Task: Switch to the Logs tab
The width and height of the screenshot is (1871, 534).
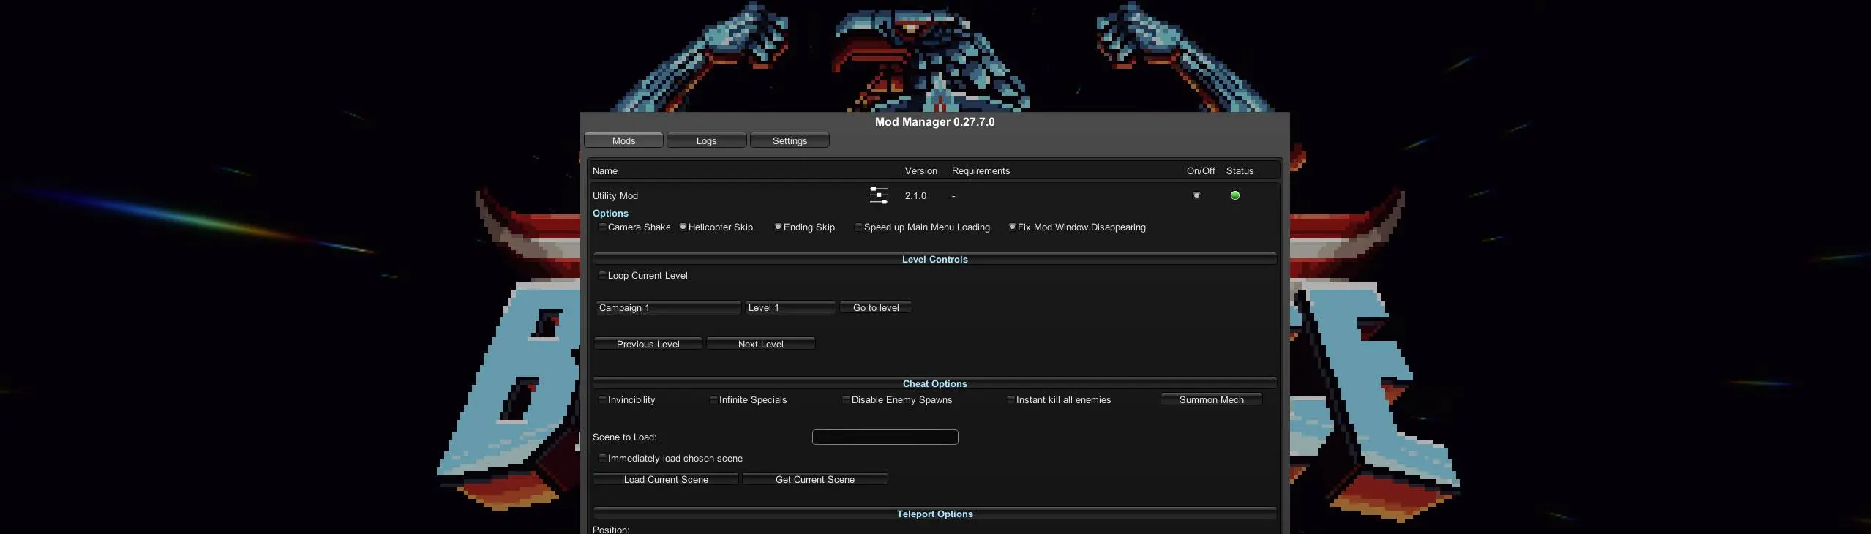Action: pyautogui.click(x=706, y=140)
